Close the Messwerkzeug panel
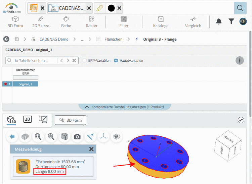This screenshot has height=184, width=252. click(91, 149)
